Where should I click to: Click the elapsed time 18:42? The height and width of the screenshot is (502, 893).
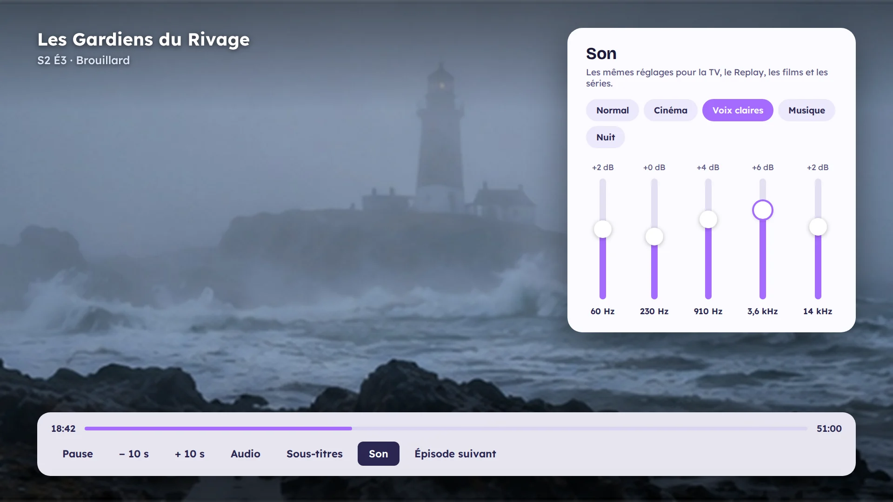pyautogui.click(x=63, y=429)
